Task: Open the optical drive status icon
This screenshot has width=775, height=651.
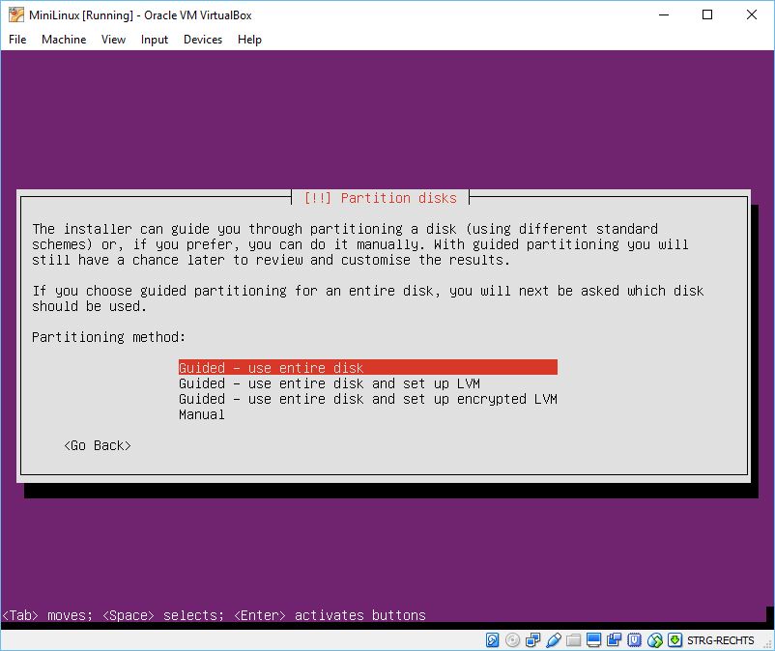Action: pyautogui.click(x=512, y=640)
